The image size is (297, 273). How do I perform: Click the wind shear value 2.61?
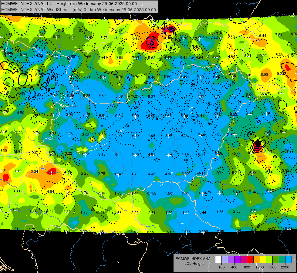click(x=152, y=213)
